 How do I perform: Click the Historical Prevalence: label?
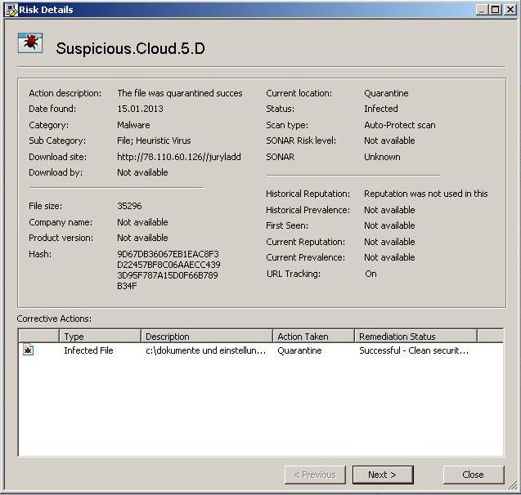(x=308, y=210)
